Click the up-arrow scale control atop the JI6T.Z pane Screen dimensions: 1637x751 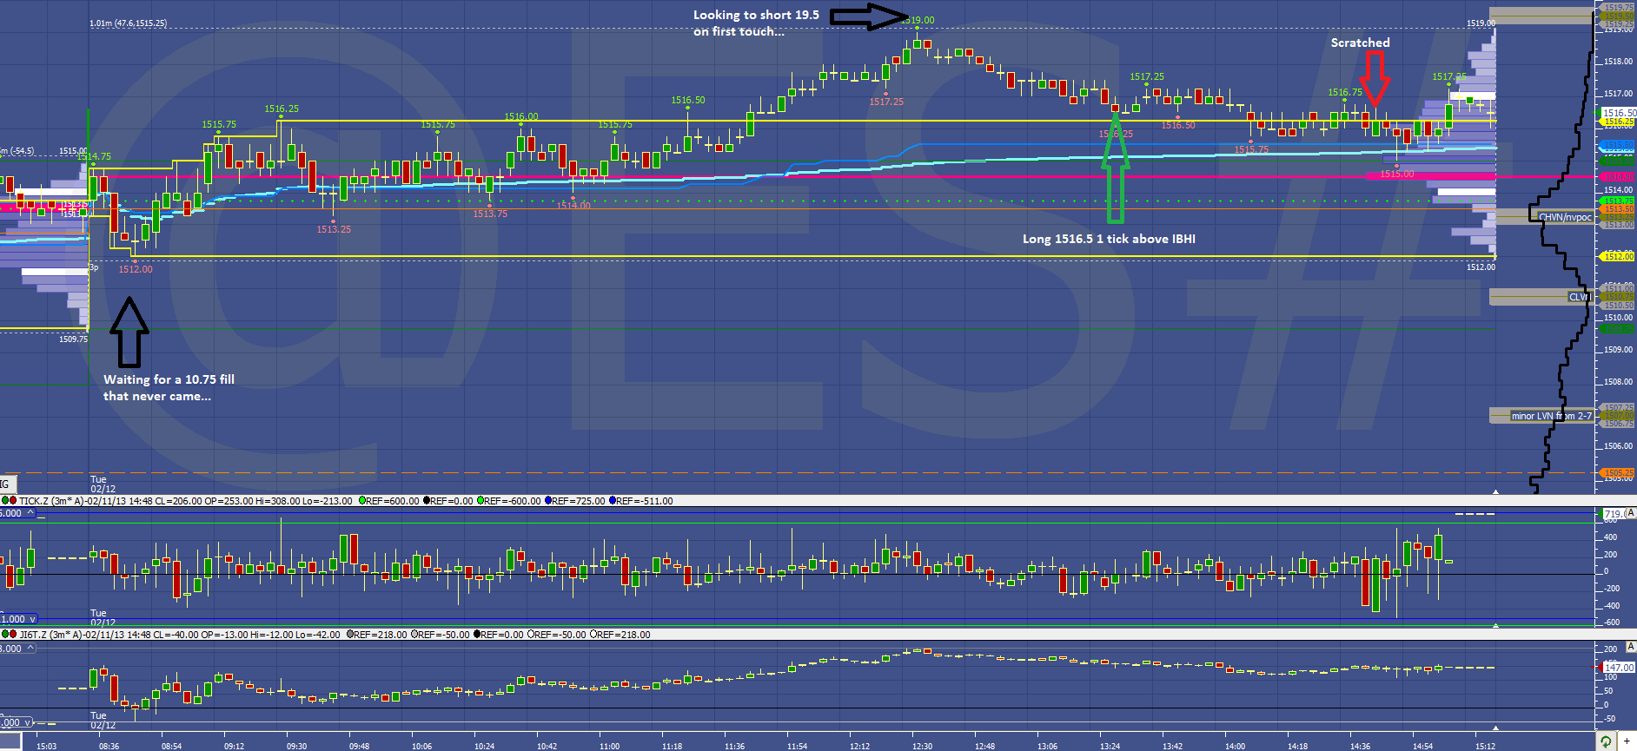pos(30,649)
